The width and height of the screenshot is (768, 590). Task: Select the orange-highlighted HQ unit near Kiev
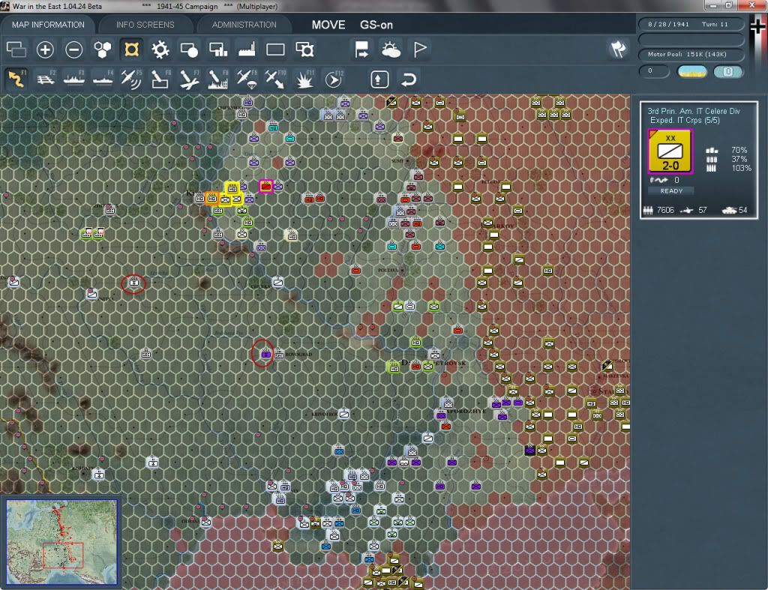[211, 199]
